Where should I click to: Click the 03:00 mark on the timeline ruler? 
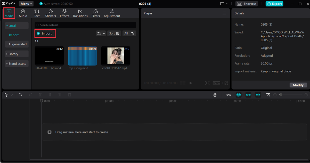[110, 101]
